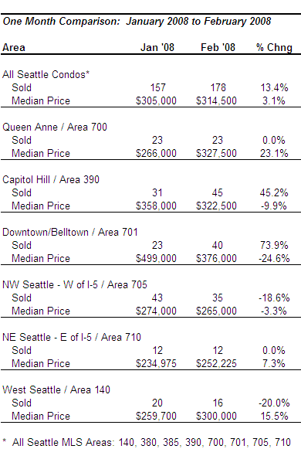Click NW Seattle sold change -18.6%
301x449 pixels.
tap(274, 298)
